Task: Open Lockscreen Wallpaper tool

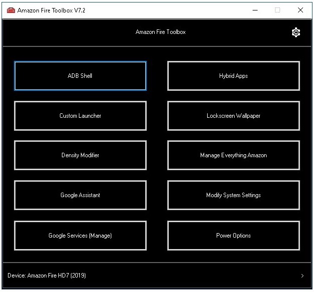Action: click(233, 116)
